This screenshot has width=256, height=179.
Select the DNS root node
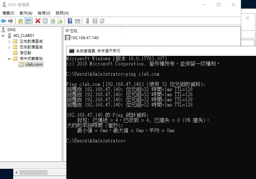12,30
